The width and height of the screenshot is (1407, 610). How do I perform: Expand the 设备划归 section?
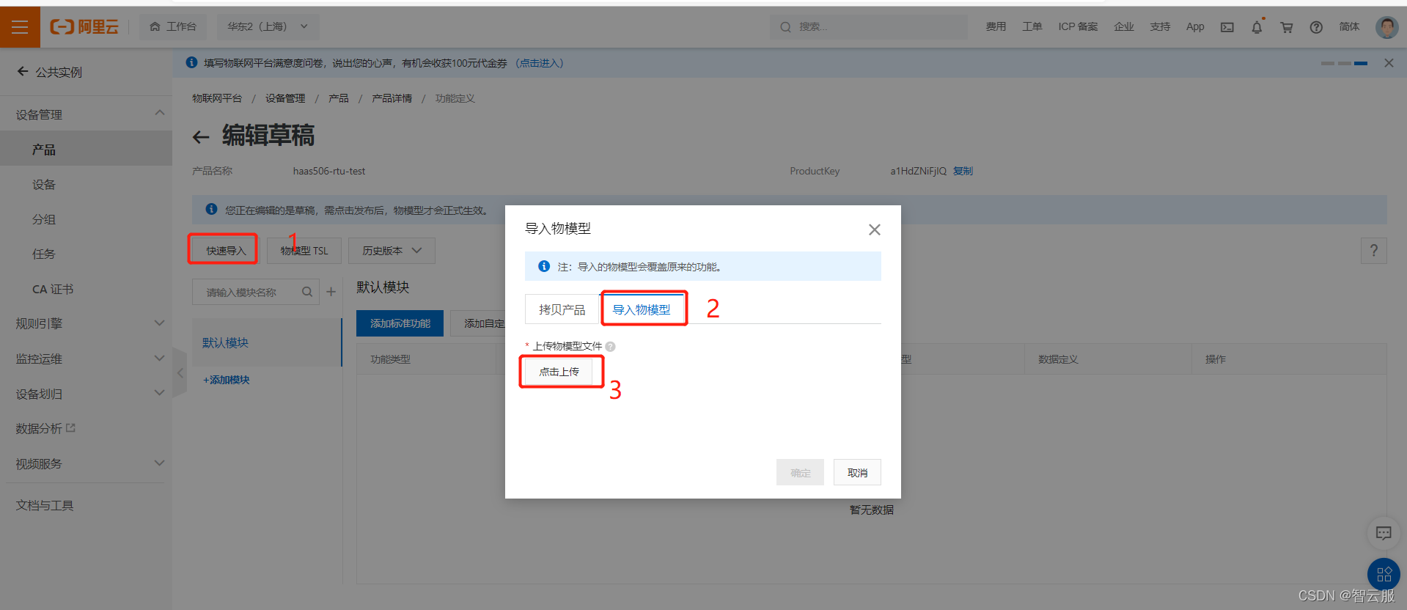(x=86, y=394)
